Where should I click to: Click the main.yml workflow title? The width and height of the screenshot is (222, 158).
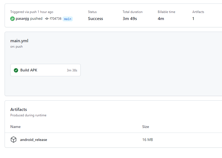point(19,41)
